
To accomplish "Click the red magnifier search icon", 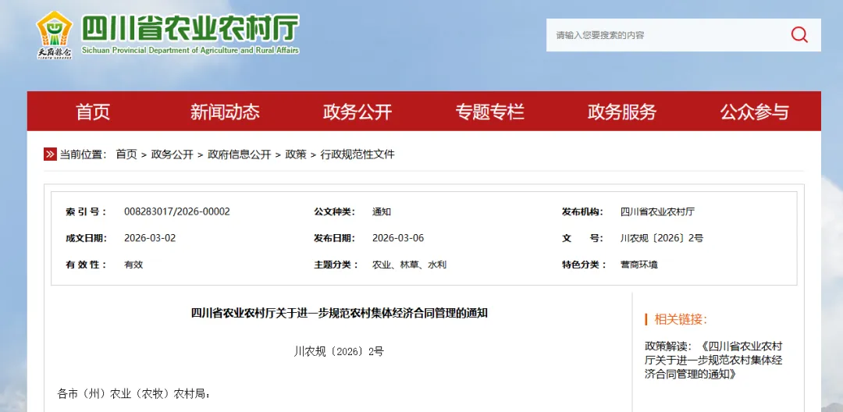I will click(x=799, y=35).
